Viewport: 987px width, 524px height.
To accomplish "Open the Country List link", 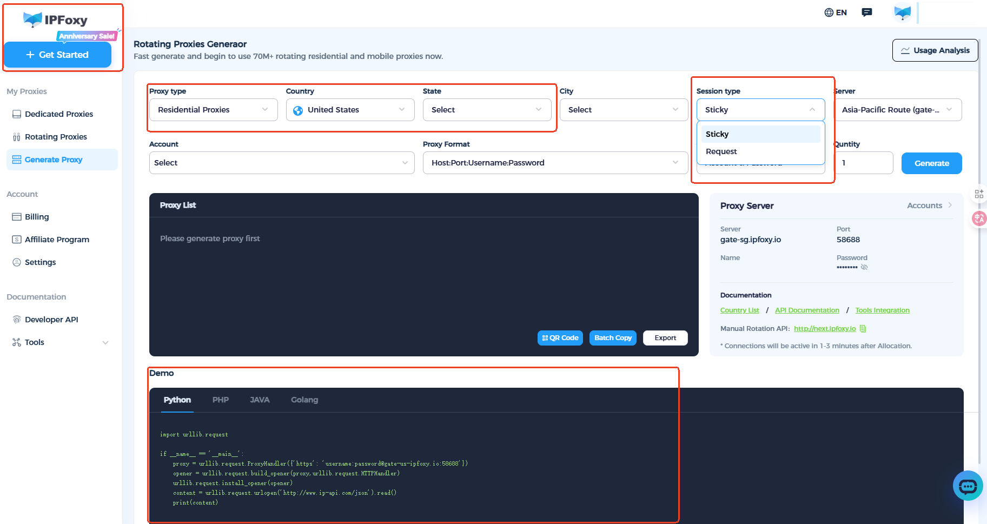I will pos(740,310).
